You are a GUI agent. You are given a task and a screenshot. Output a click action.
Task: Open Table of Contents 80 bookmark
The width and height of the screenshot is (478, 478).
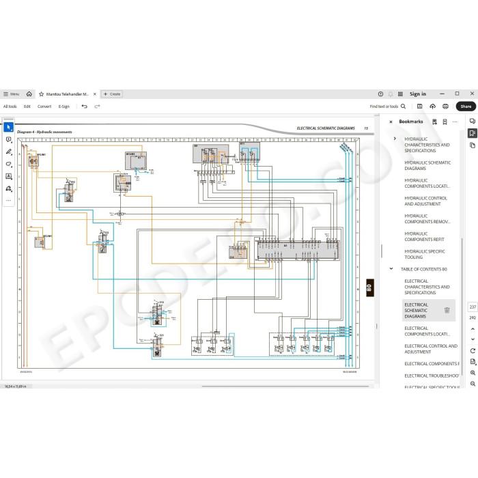pos(424,269)
